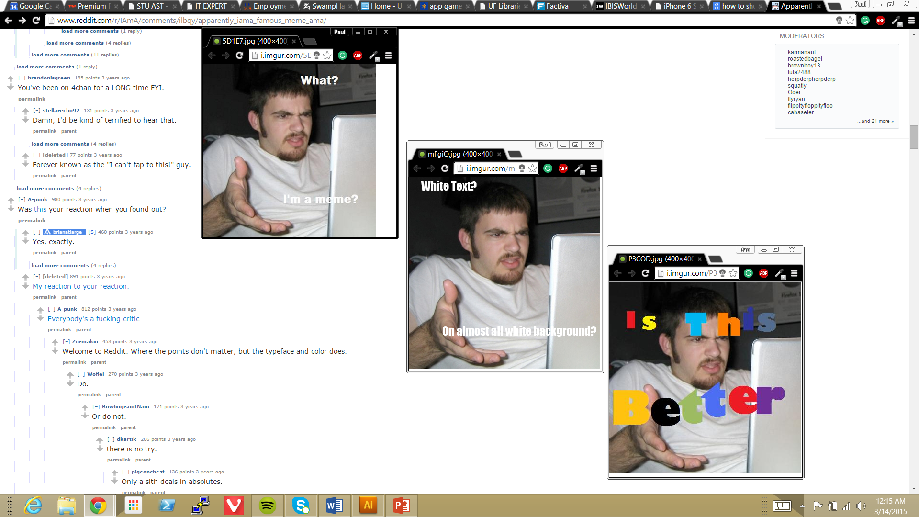Collapse stellarecho92's comment thread
This screenshot has height=517, width=919.
36,110
